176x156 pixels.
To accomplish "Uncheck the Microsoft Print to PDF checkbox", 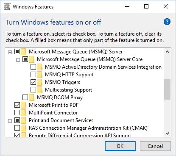I will click(x=17, y=105).
